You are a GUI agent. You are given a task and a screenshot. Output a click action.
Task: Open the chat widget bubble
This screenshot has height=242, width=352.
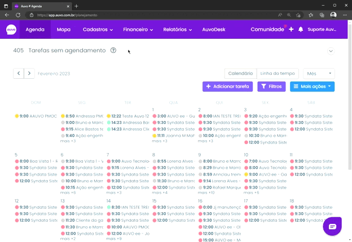tap(332, 226)
